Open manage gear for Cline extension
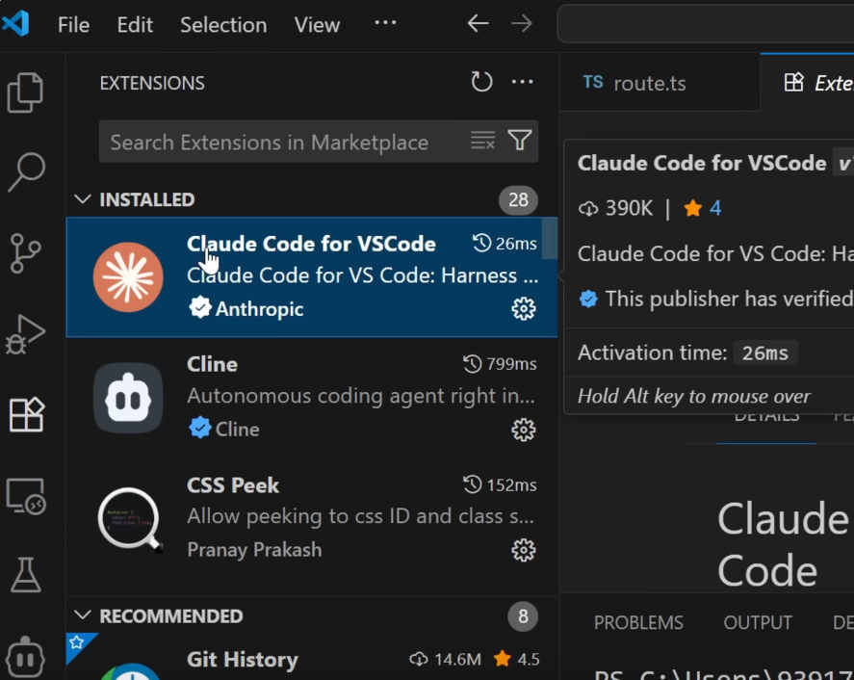 pos(523,430)
